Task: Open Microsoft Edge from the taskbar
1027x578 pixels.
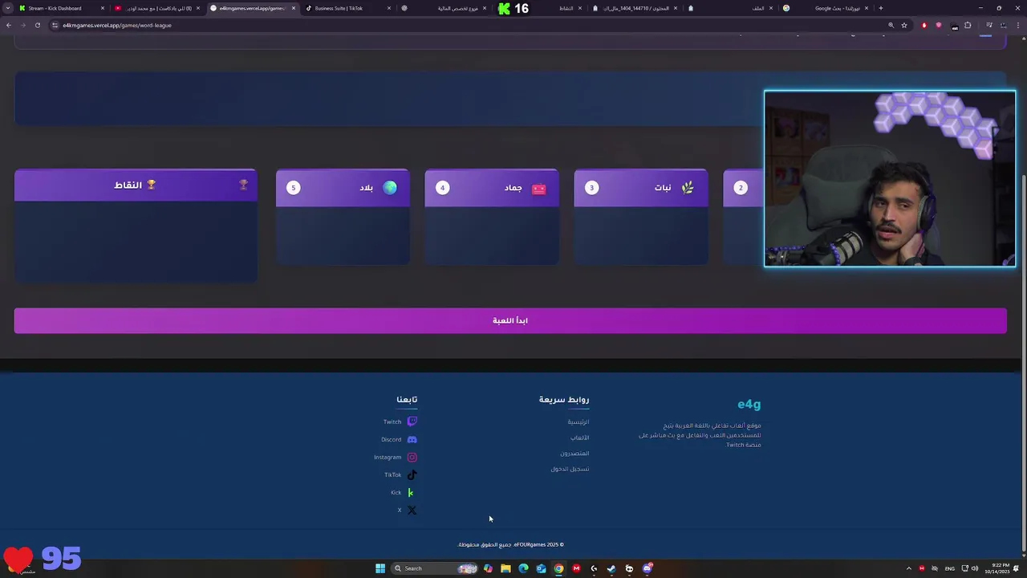Action: click(523, 568)
